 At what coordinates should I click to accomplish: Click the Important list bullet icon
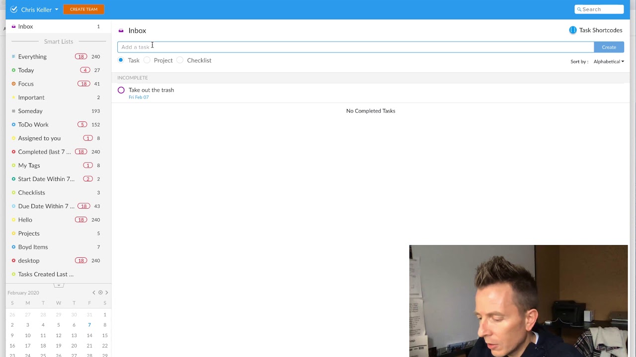point(13,97)
